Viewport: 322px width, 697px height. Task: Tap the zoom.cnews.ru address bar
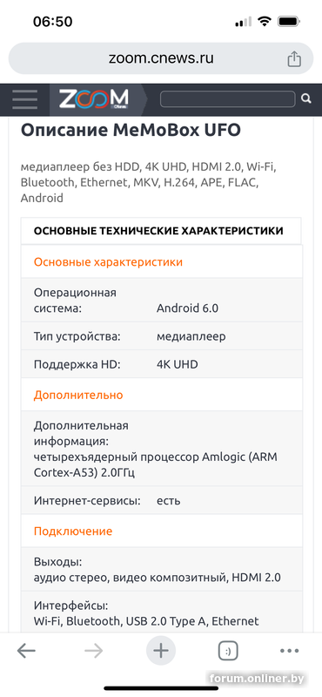[x=161, y=58]
